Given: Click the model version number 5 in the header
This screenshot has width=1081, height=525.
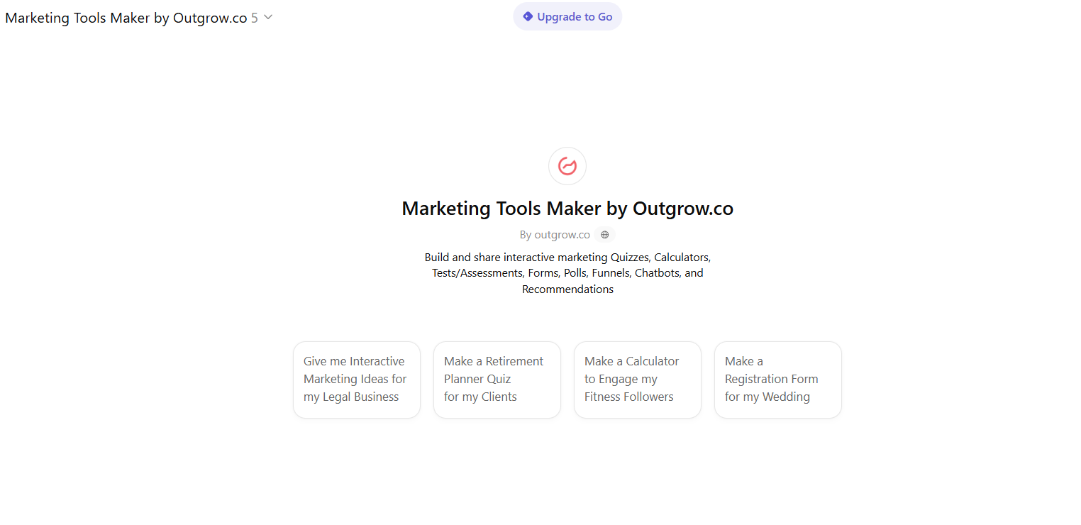Looking at the screenshot, I should (x=254, y=18).
